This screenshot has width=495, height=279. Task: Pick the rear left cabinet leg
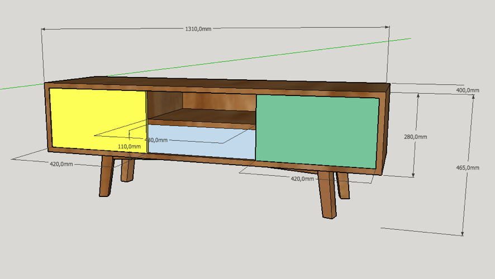tap(128, 170)
